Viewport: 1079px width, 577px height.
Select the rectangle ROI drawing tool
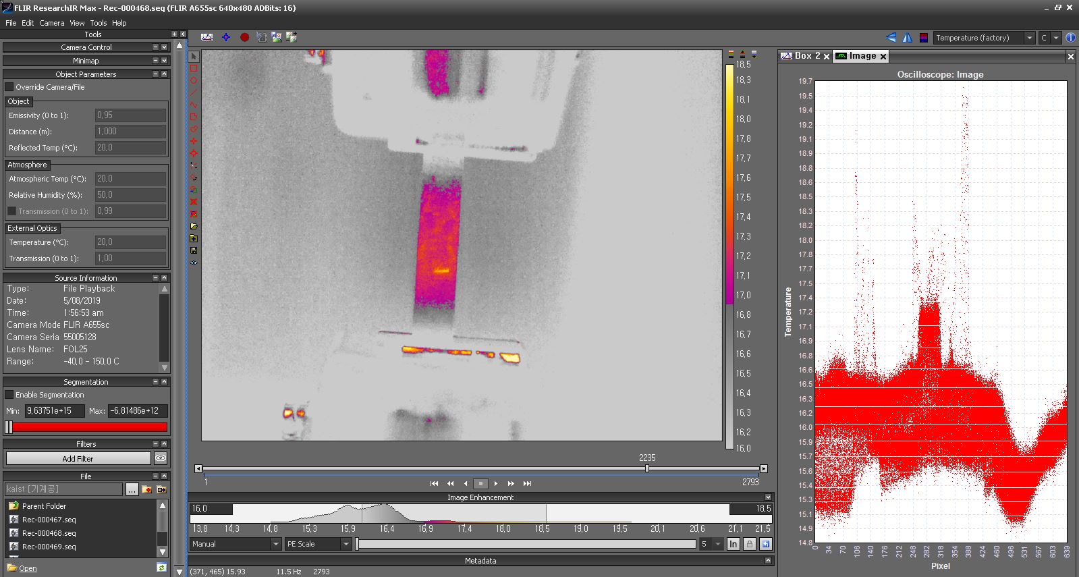(x=194, y=68)
